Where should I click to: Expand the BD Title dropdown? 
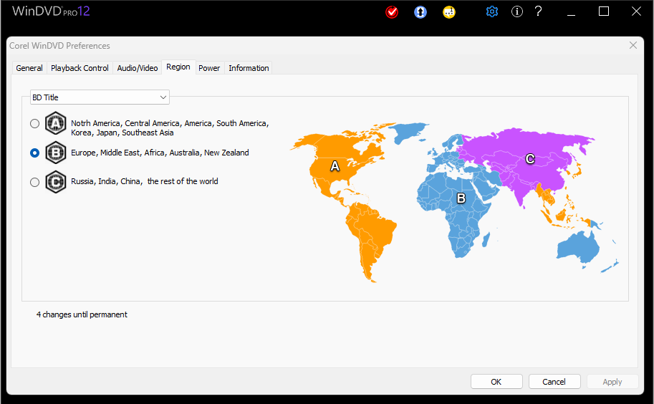tap(99, 97)
